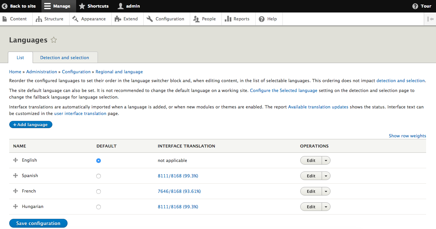Set Hungarian as the default language
Viewport: 436px width, 229px height.
99,207
